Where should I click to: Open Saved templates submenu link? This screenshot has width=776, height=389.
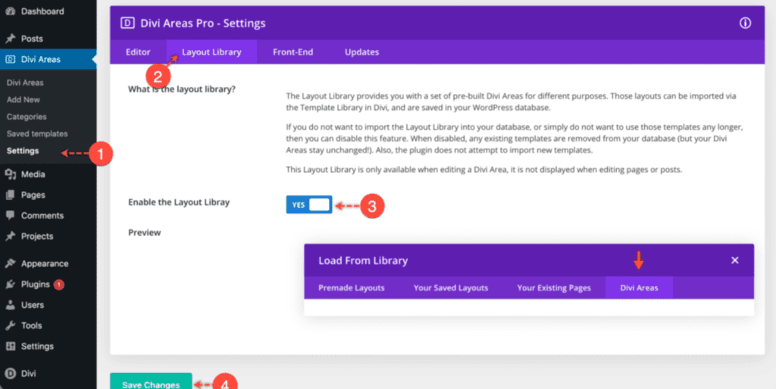click(37, 133)
